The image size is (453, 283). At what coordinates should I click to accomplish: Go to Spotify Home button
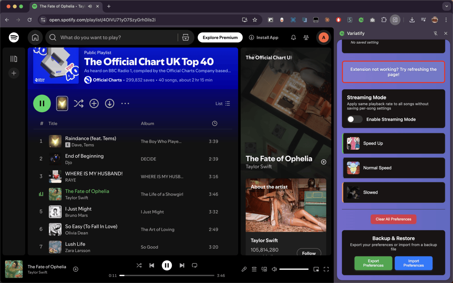pos(35,37)
